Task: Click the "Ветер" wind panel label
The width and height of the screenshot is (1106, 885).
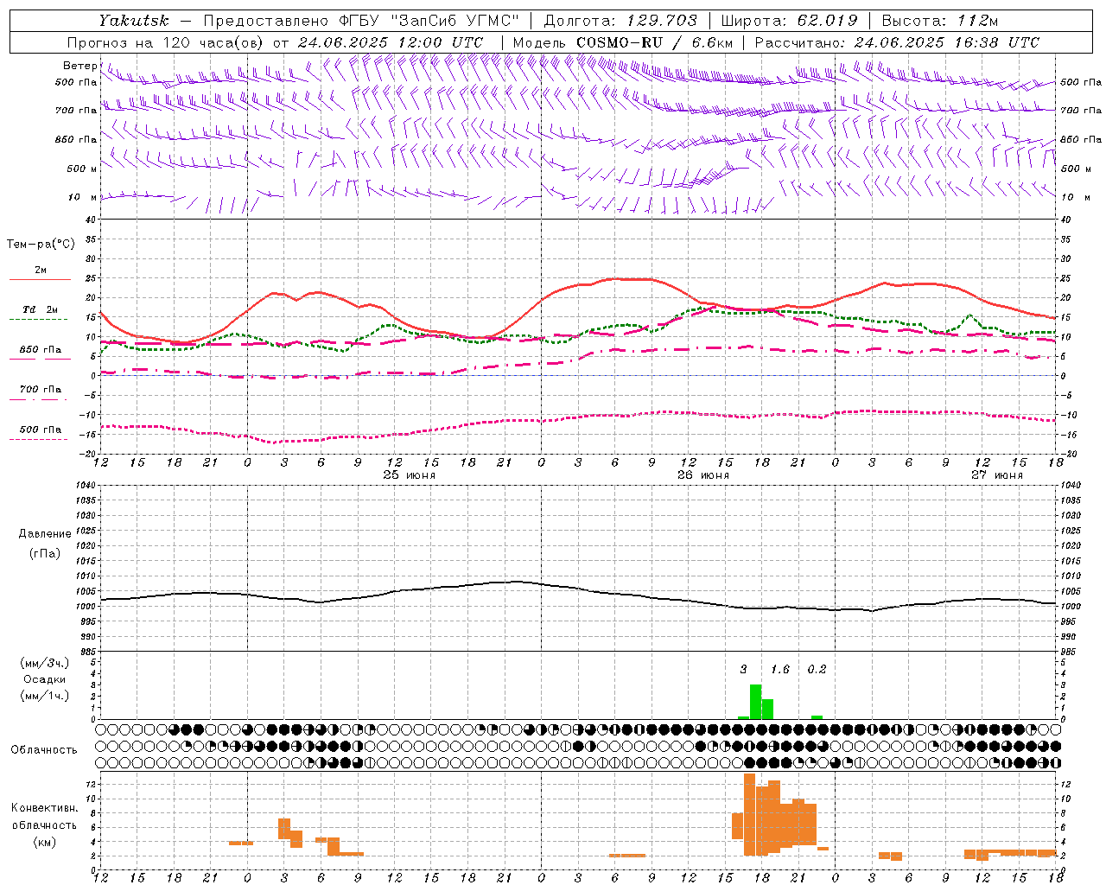Action: click(80, 66)
